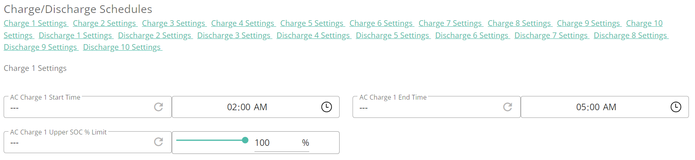The height and width of the screenshot is (160, 695).
Task: Jump to Charge 5 Settings
Action: click(x=312, y=23)
